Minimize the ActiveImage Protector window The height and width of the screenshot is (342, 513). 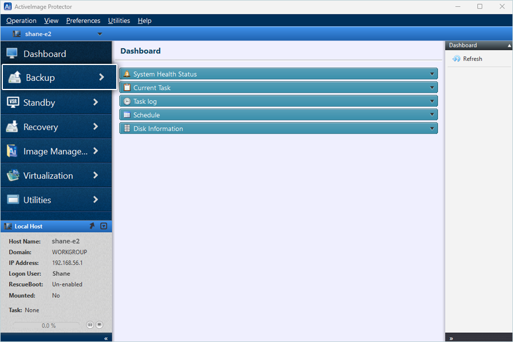coord(458,6)
